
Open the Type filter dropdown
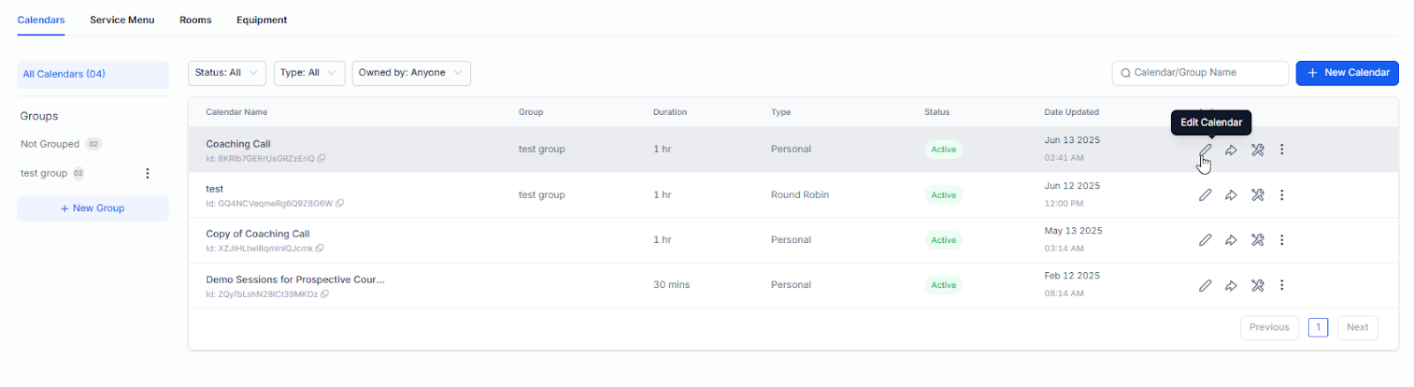tap(309, 73)
